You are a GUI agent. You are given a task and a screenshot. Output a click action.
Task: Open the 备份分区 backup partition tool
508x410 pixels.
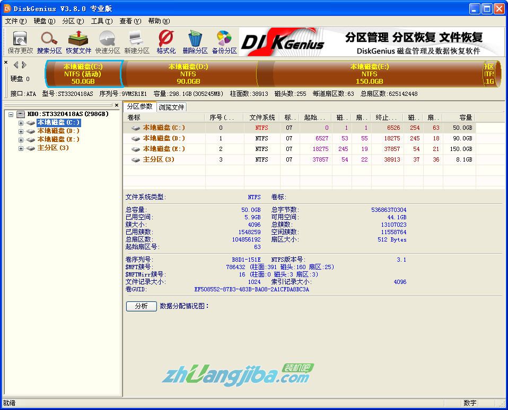point(224,42)
